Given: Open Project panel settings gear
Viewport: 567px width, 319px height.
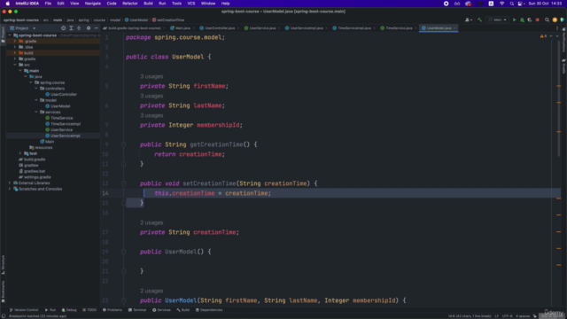Looking at the screenshot, I should 89,27.
